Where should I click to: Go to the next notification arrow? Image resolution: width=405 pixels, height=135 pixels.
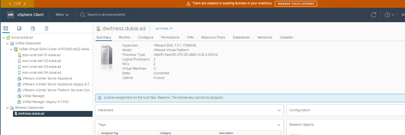pyautogui.click(x=24, y=4)
